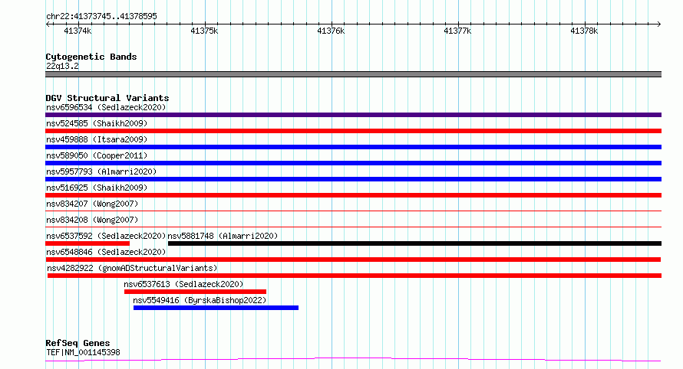Click the right arrow of the ruler
The width and height of the screenshot is (683, 369).
659,24
